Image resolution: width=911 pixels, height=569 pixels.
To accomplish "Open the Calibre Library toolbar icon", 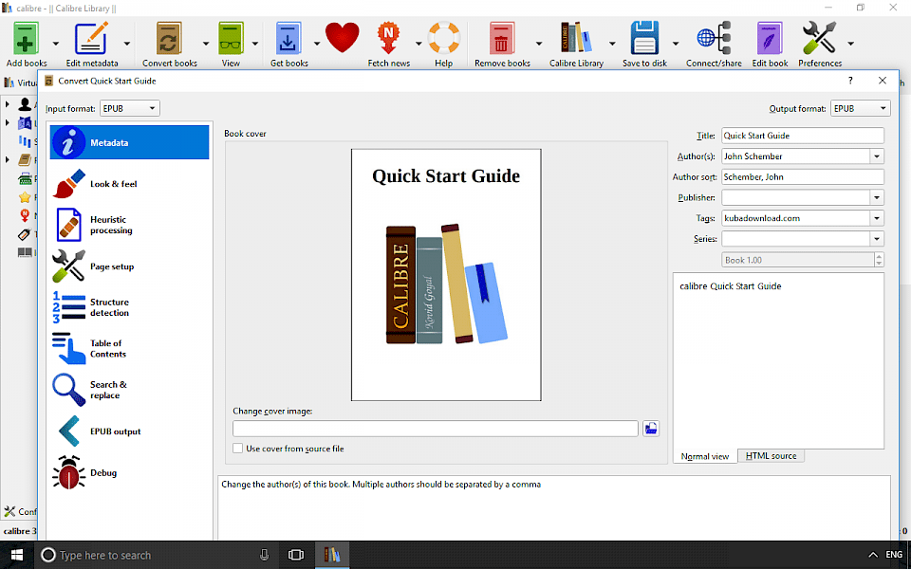I will (576, 39).
